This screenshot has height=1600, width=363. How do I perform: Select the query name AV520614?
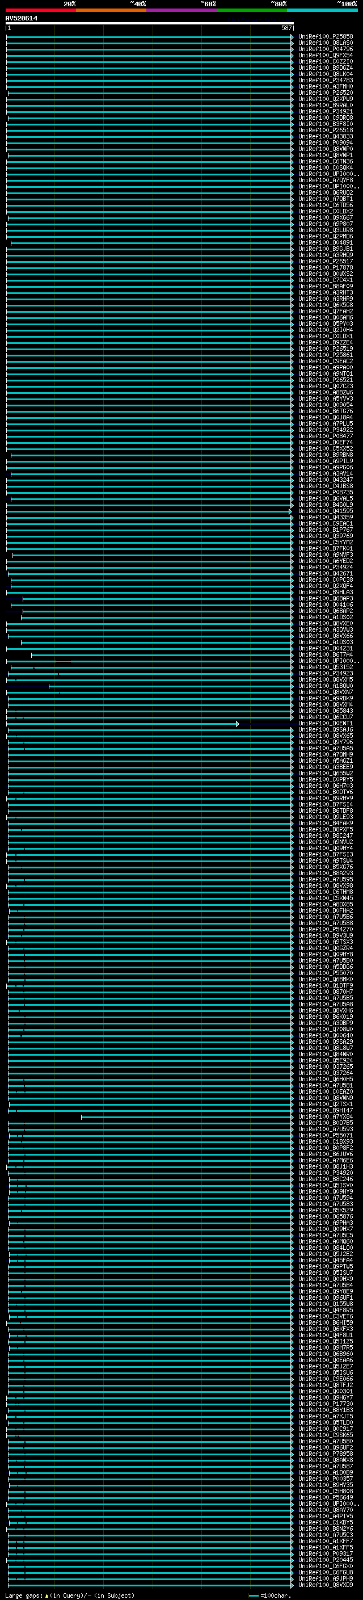21,19
